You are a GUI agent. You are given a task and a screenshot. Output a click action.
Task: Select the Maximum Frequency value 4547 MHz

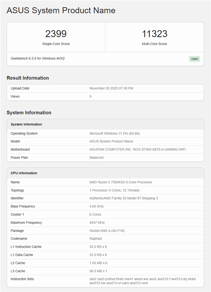click(x=97, y=222)
